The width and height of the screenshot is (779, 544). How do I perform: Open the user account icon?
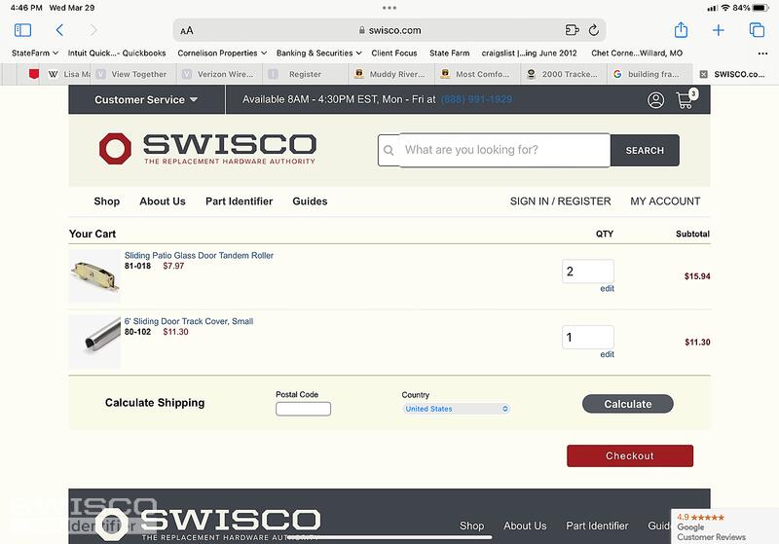[655, 100]
